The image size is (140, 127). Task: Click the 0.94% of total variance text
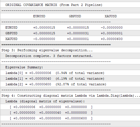click(80, 73)
